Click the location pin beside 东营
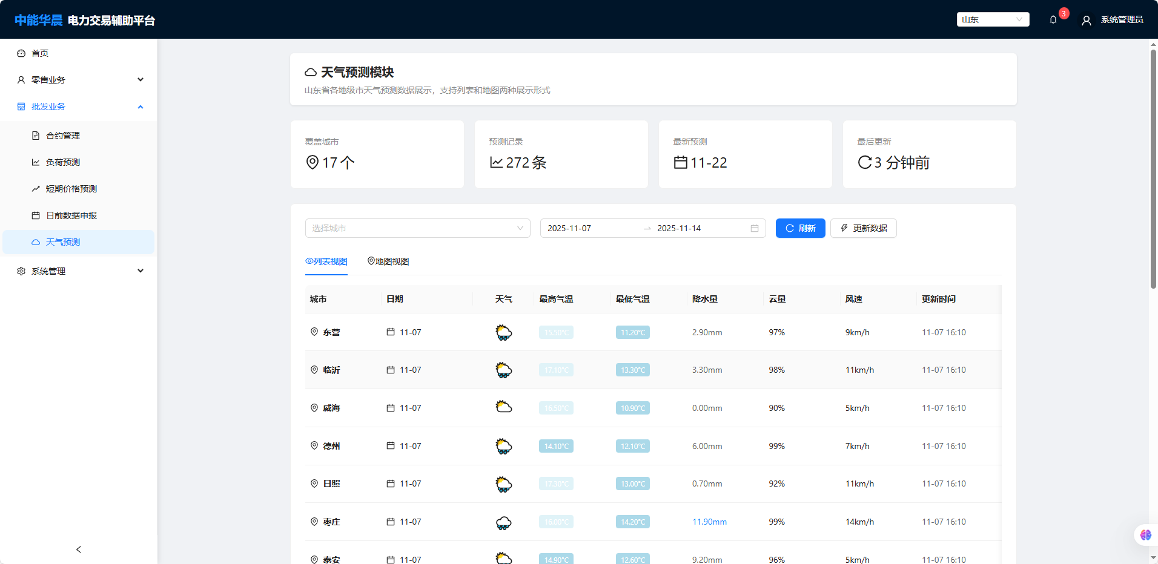This screenshot has width=1158, height=564. [x=314, y=332]
